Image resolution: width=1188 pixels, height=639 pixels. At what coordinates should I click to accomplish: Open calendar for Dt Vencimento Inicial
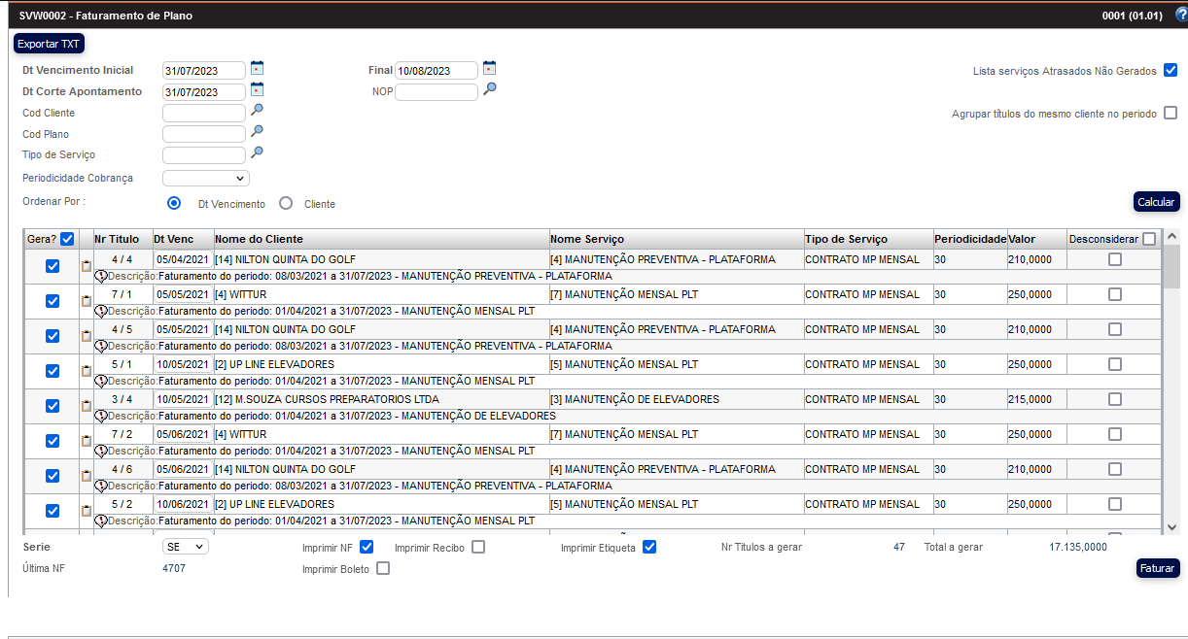[257, 69]
